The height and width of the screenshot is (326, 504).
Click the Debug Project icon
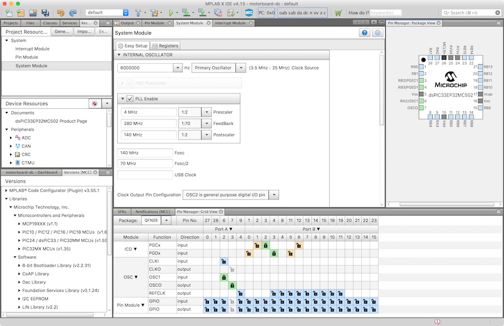[231, 13]
